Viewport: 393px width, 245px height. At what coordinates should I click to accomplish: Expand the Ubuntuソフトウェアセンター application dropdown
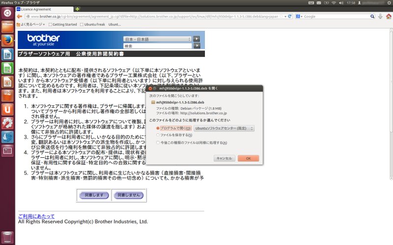[x=224, y=128]
